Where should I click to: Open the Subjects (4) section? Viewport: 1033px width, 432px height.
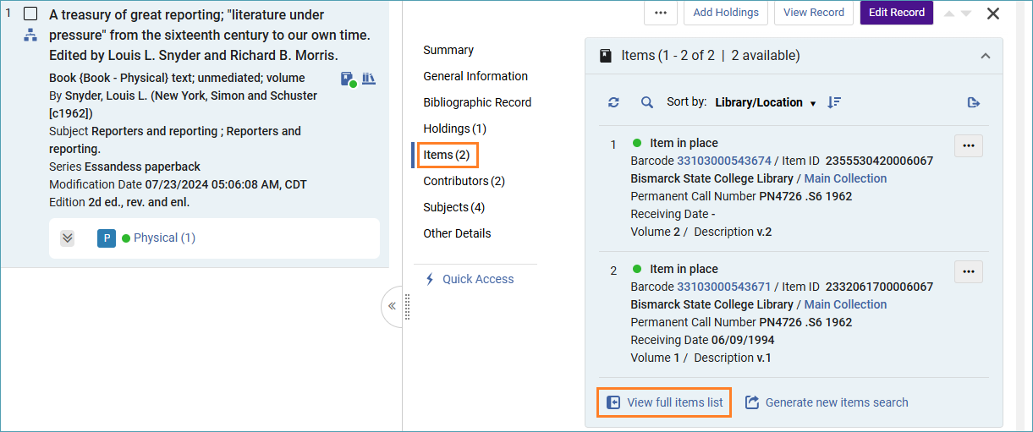[453, 207]
